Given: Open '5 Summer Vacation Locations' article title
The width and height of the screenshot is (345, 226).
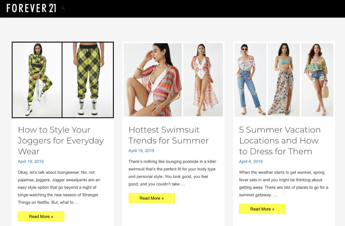Looking at the screenshot, I should click(280, 140).
